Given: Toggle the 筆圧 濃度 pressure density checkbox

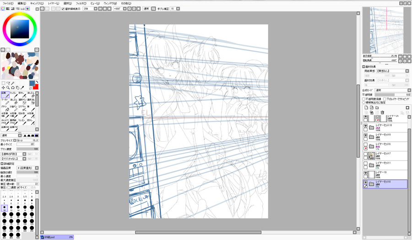Looking at the screenshot, I should click(x=9, y=187).
